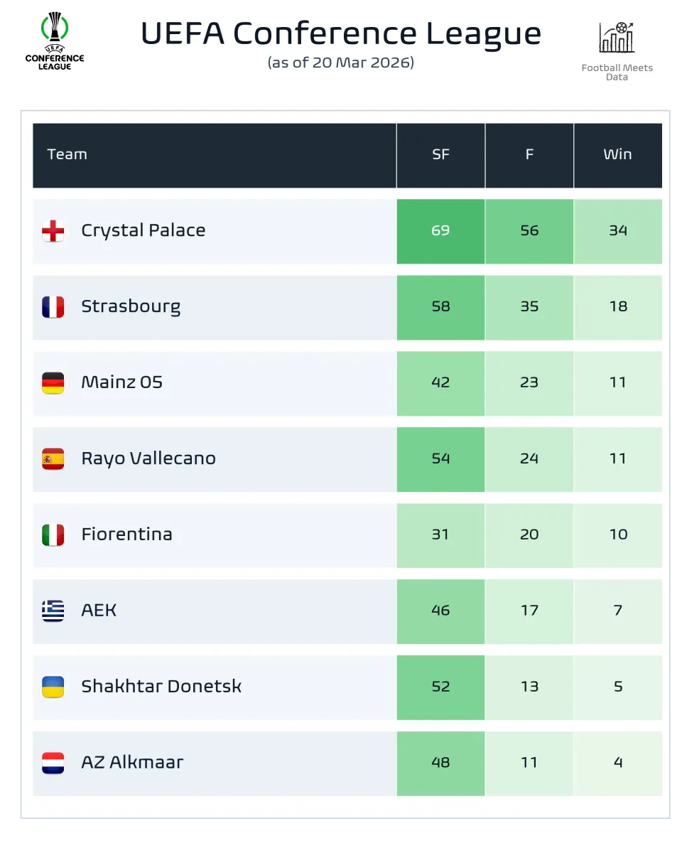Viewport: 682px width, 853px height.
Task: Click the Germany flag beside Mainz 05
Action: tap(53, 383)
